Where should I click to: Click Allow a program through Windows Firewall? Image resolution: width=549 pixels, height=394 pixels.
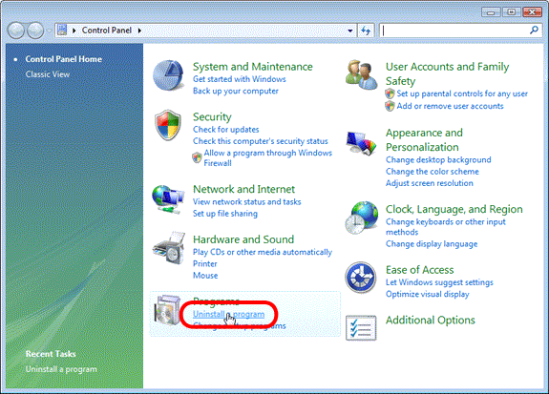click(268, 157)
